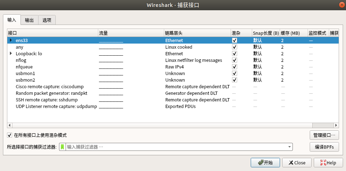Screen dimensions: 346x171
Task: Toggle 在所有接口上使用混杂模式 checkbox
Action: coord(10,135)
